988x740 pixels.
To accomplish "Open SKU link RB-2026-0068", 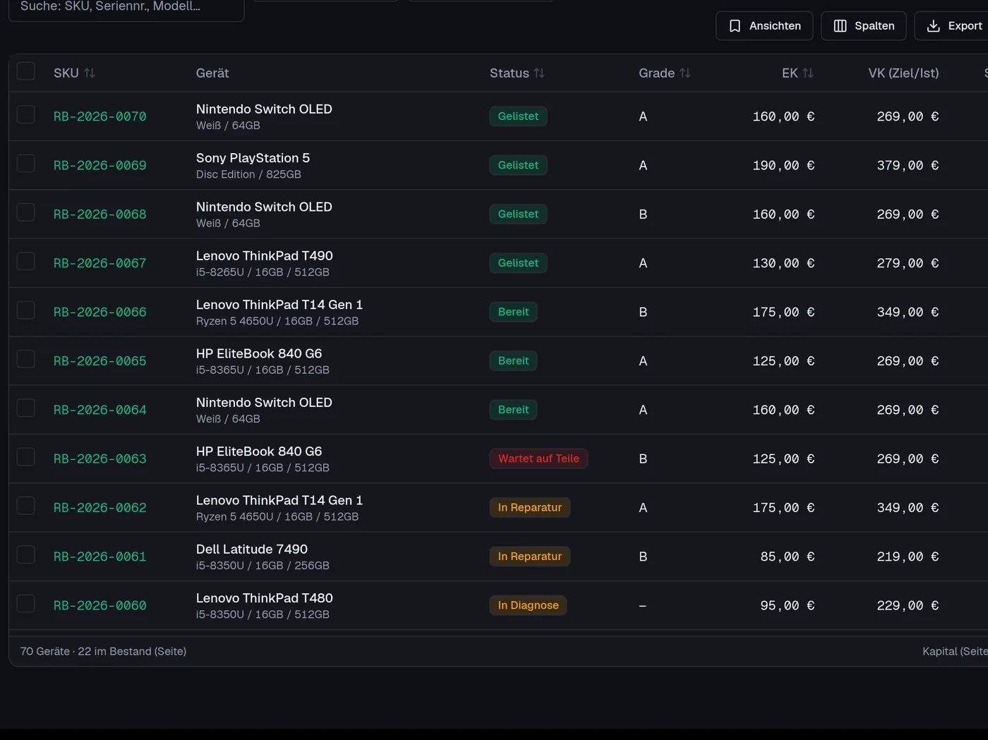I will 100,214.
